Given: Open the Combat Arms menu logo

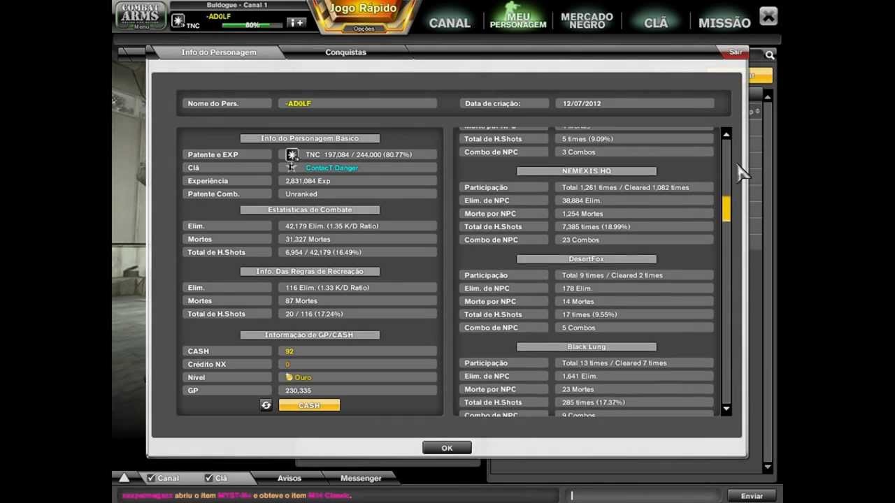Looking at the screenshot, I should (x=141, y=15).
